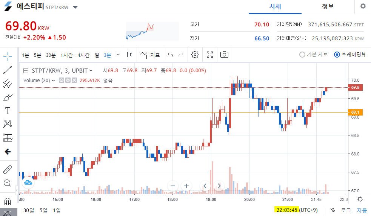Click the cloud publish idea icon
This screenshot has width=371, height=216.
(28, 182)
